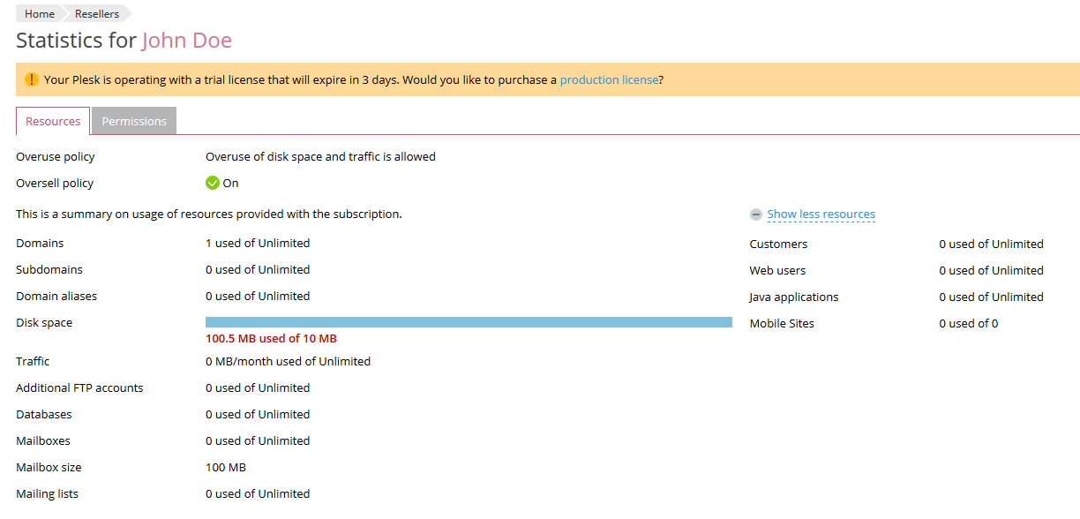This screenshot has height=519, width=1080.
Task: Click the yellow warning icon in the banner
Action: coord(32,79)
